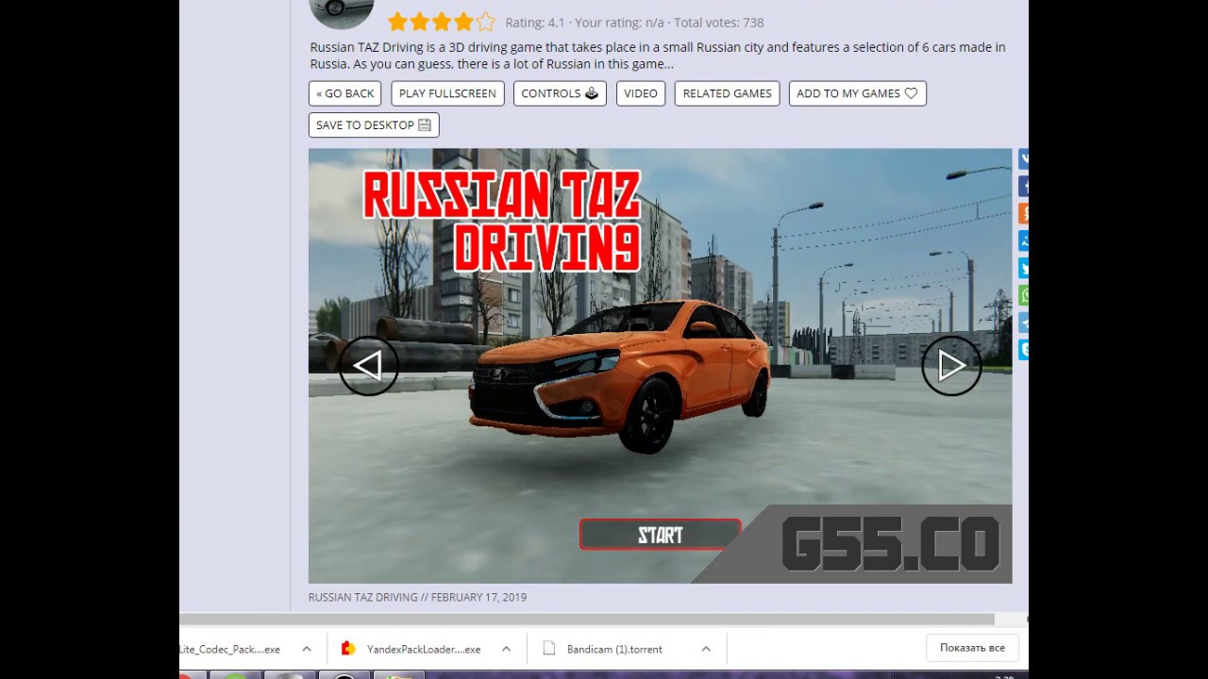Click the Video button
This screenshot has height=679, width=1208.
click(x=641, y=93)
